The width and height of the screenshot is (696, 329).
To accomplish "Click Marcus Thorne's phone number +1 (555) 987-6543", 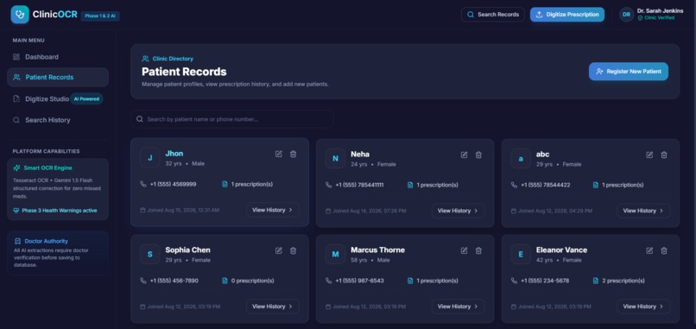I will coord(359,281).
